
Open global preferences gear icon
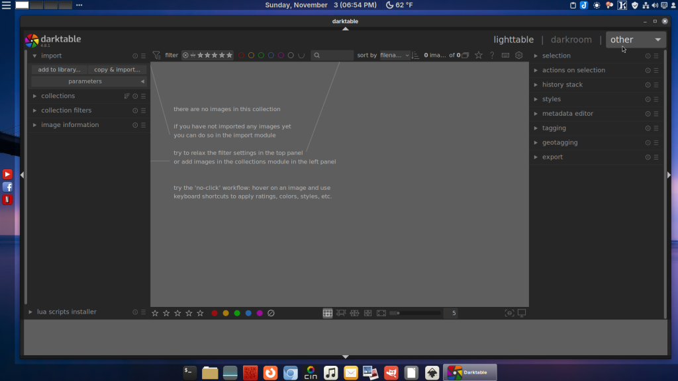519,56
